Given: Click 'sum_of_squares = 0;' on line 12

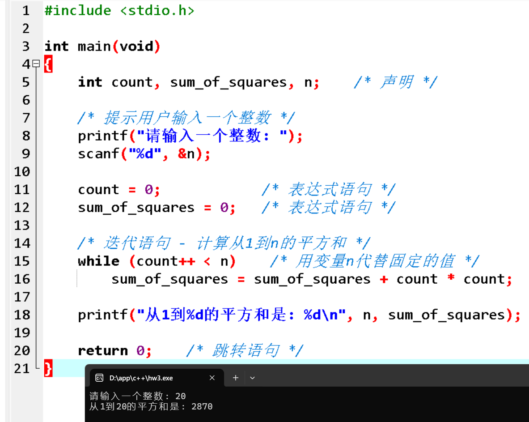Looking at the screenshot, I should click(157, 208).
